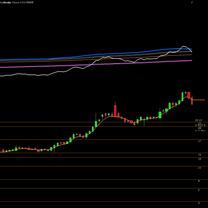Click the 17 price axis label

coord(200,141)
